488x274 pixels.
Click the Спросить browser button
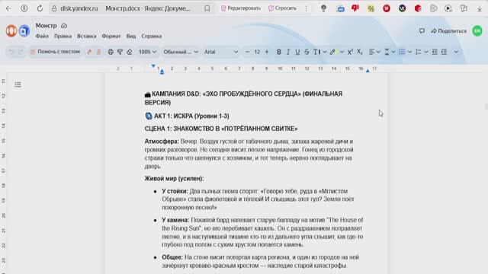pyautogui.click(x=282, y=8)
